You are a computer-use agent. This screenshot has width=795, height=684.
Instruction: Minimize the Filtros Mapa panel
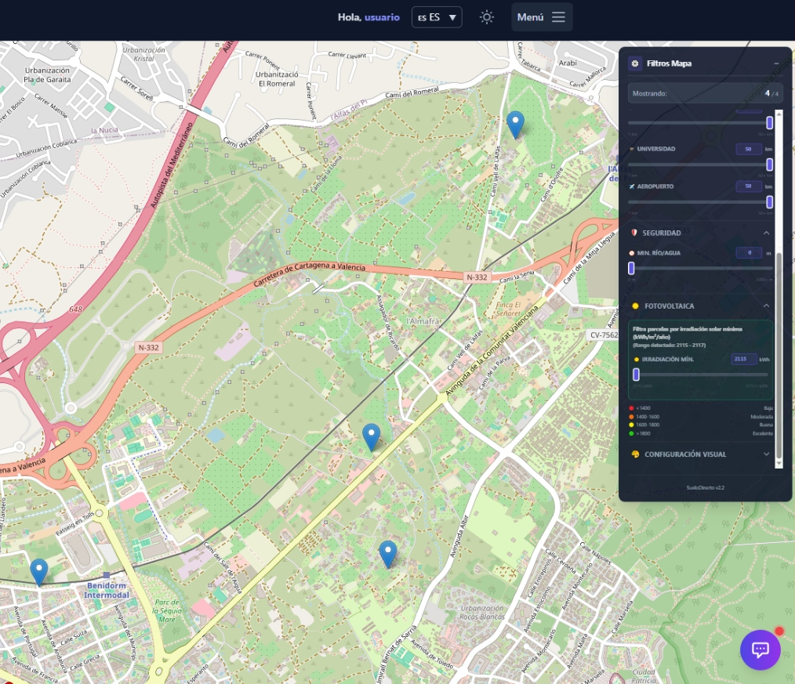tap(776, 63)
